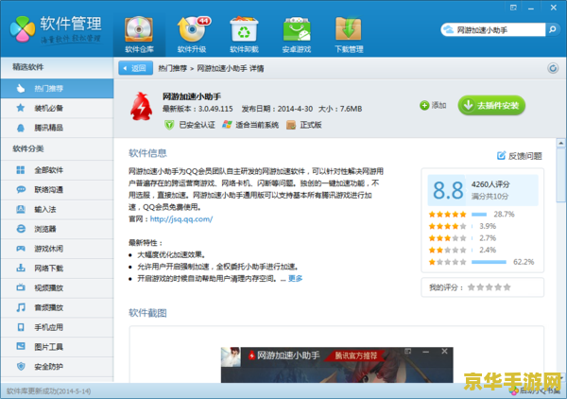Image resolution: width=567 pixels, height=399 pixels.
Task: Open the 视频播放 category
Action: pyautogui.click(x=57, y=288)
